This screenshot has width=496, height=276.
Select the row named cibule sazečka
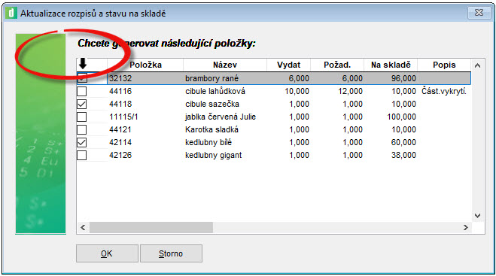coord(274,104)
